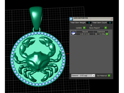Click the GEM REPORTER title text
The width and height of the screenshot is (124, 93).
pos(81,18)
